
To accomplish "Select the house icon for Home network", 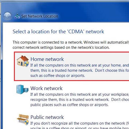I will pos(23,61).
